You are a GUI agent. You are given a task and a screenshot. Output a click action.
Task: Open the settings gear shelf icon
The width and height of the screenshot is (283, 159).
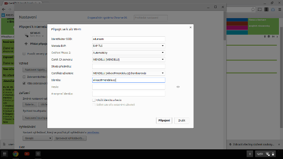[x=38, y=154]
